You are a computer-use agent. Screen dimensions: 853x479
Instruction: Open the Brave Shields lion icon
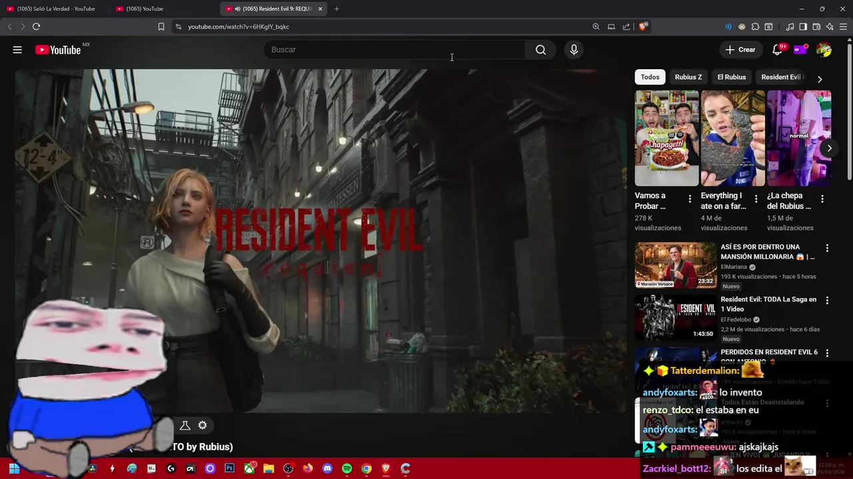click(642, 27)
